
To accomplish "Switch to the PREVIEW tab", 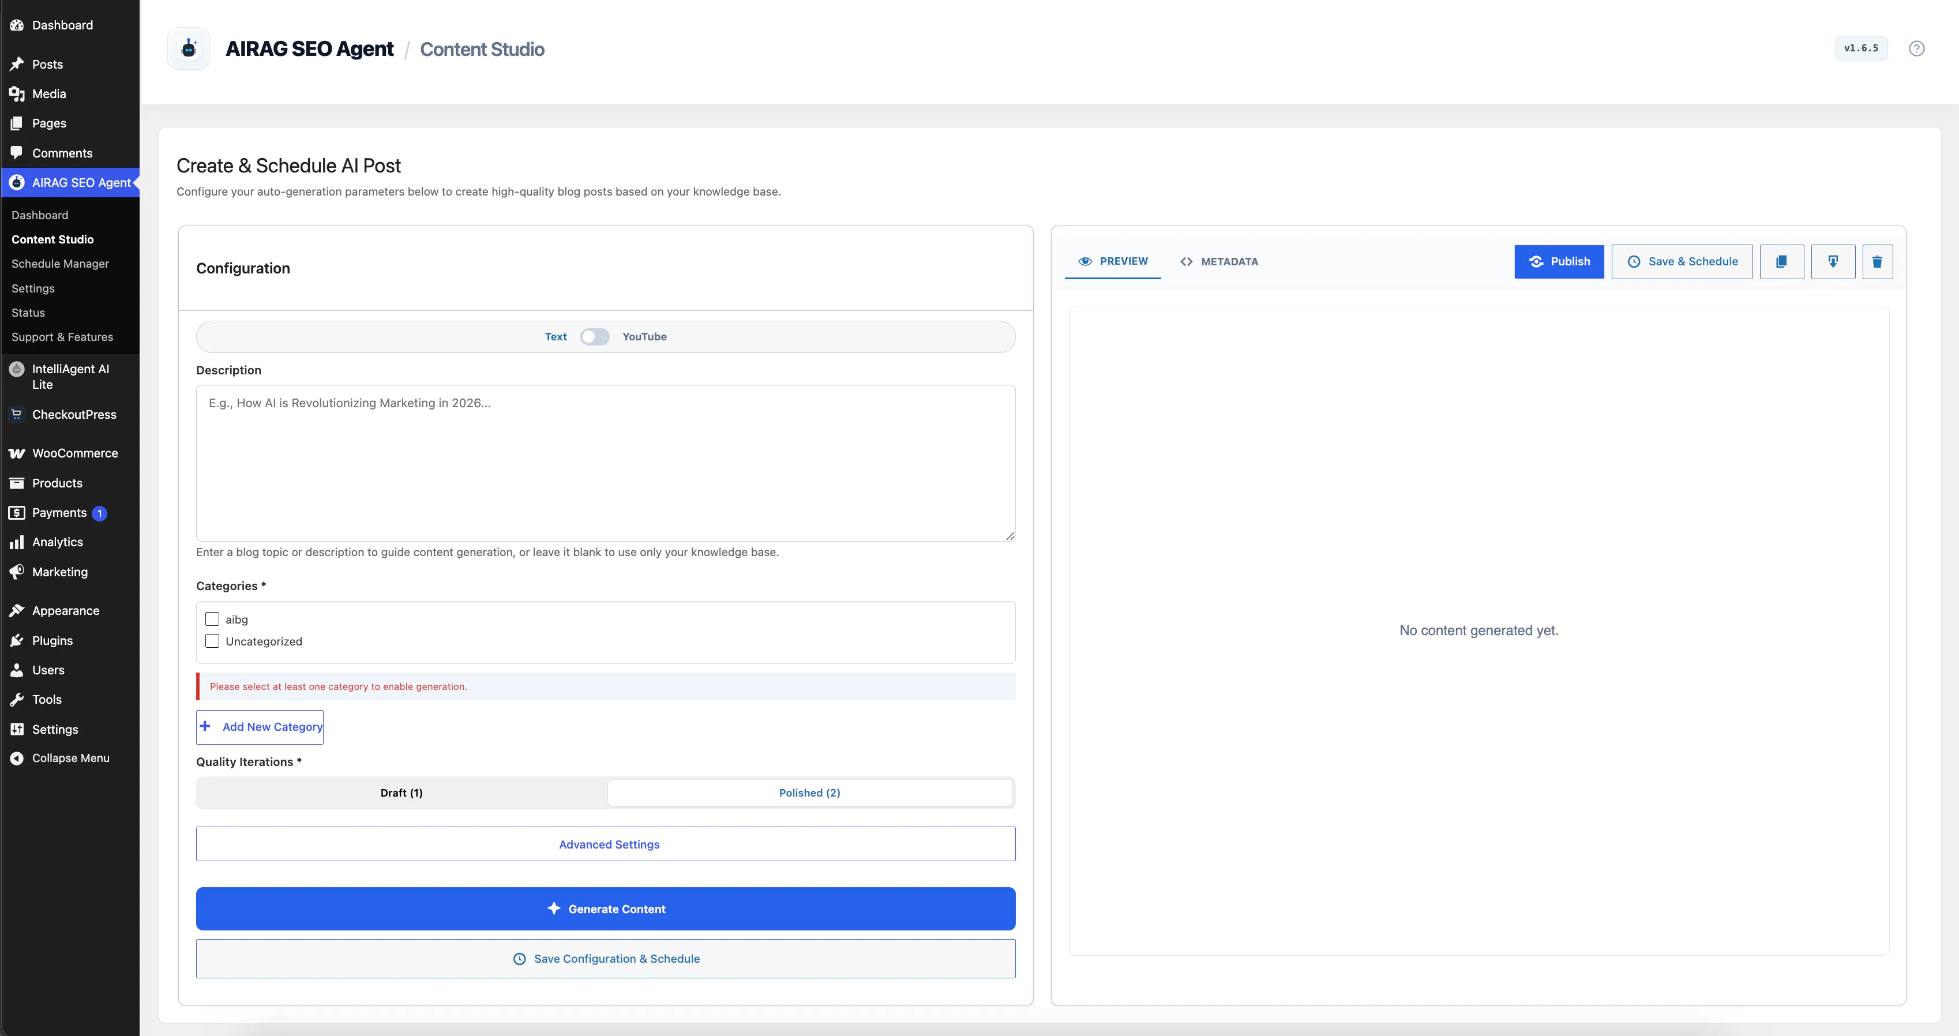I will [1113, 261].
